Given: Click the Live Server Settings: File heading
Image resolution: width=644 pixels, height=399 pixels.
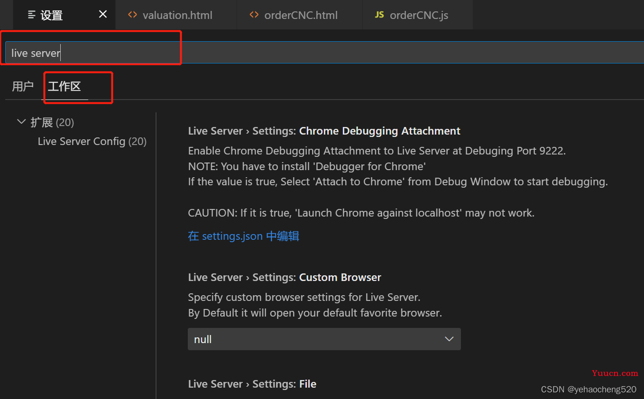Looking at the screenshot, I should (x=252, y=384).
